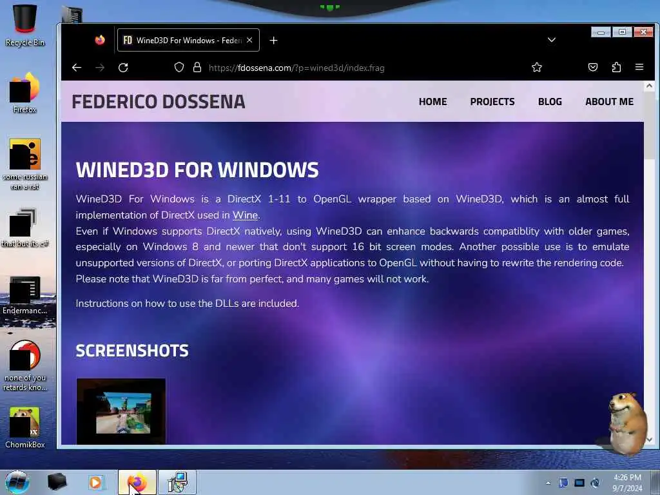This screenshot has height=495, width=660.
Task: Select the Recycle Bin desktop icon
Action: 25,25
